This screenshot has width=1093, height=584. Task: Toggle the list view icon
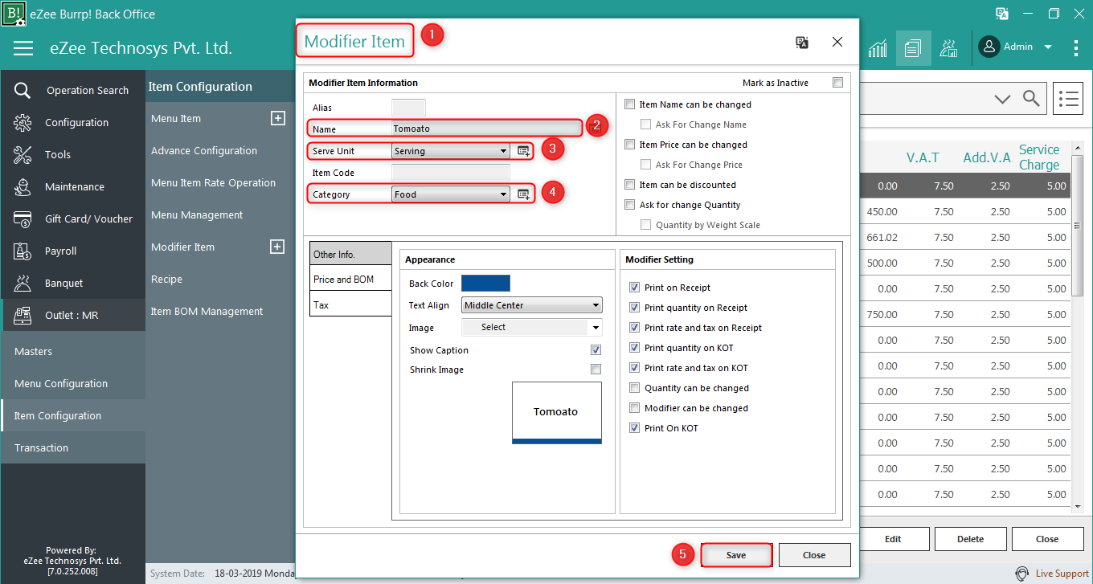(x=1067, y=99)
